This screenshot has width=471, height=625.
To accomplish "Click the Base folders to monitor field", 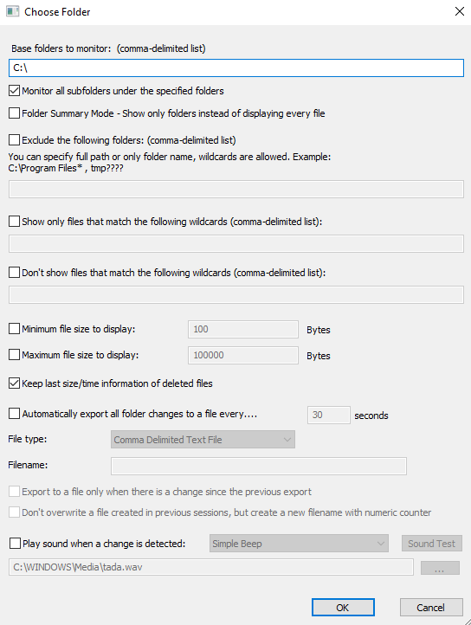I will click(236, 68).
